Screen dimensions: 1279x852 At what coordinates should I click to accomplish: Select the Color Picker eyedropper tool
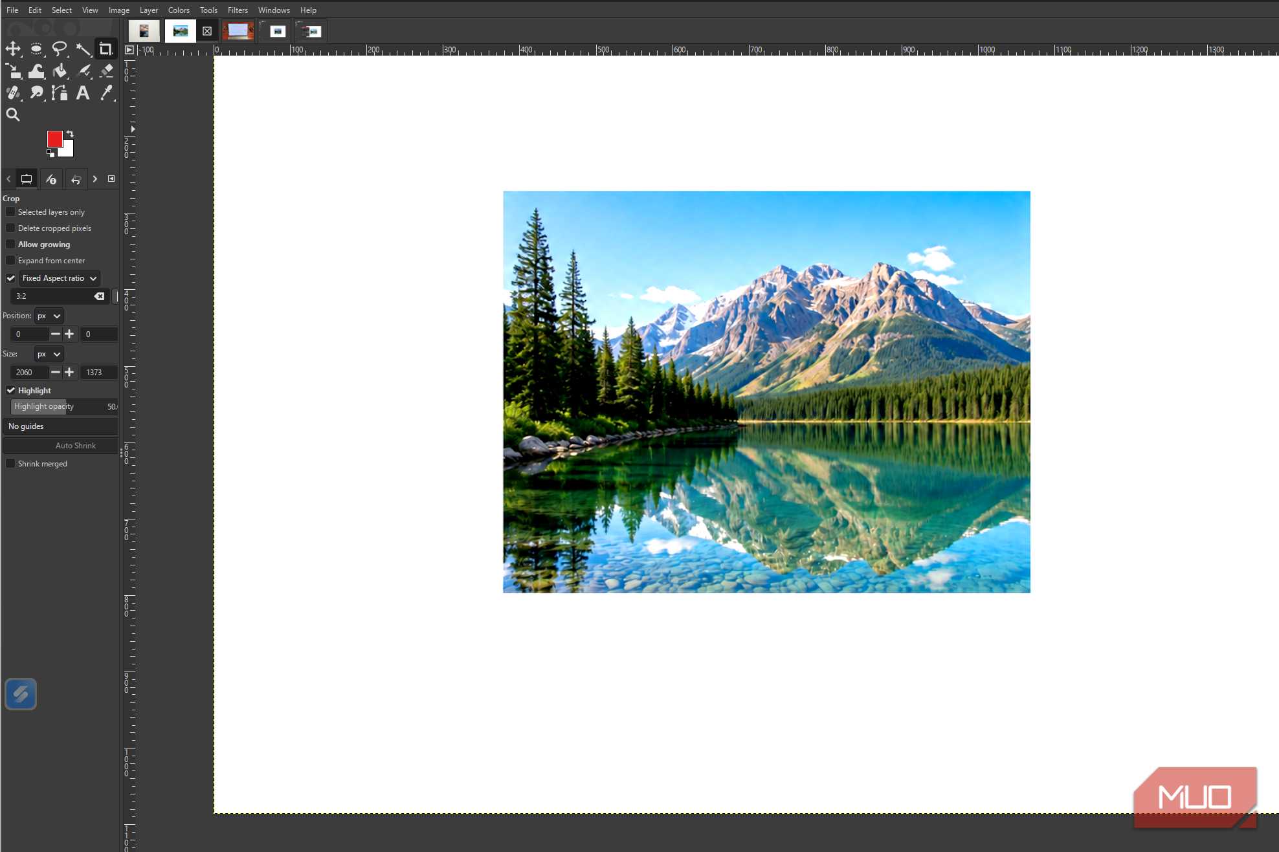click(106, 93)
